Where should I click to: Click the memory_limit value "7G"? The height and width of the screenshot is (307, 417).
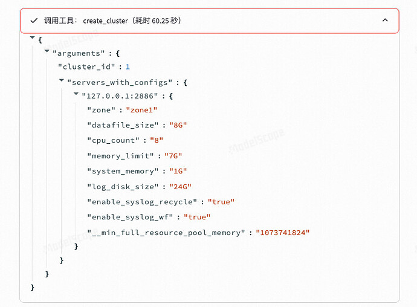pos(173,156)
